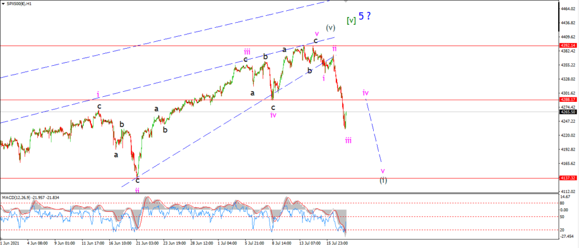Screen dimensions: 579x248
Task: Select the MACD(12,26,9) indicator label
Action: point(15,197)
